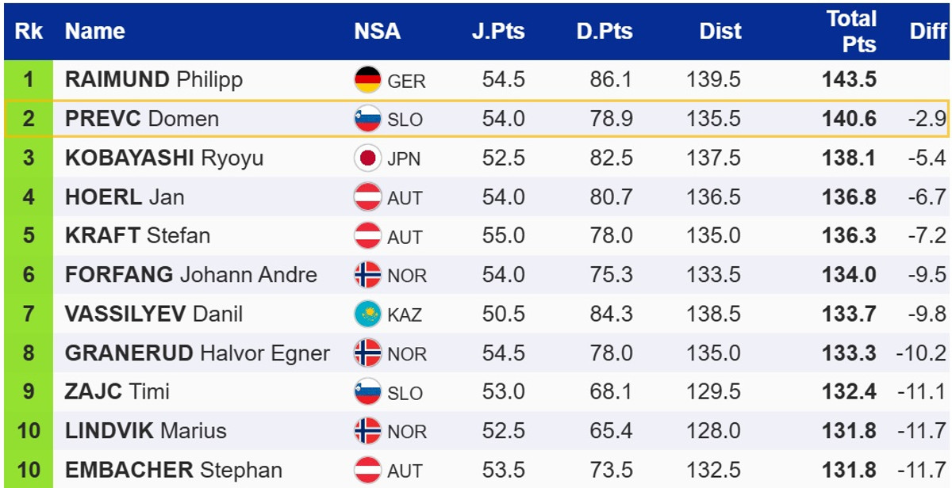This screenshot has height=488, width=952.
Task: Click the rank 1 green cell
Action: click(29, 80)
